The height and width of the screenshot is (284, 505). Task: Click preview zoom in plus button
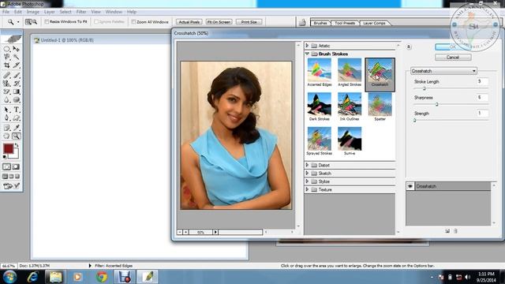pos(186,232)
